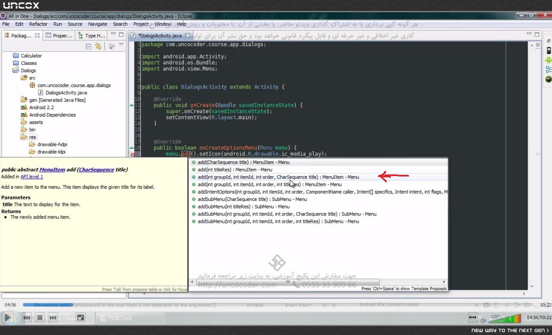Choose addSubMenu with groupId and CharSequence title
Screen dimensions: 552x335
[x=319, y=214]
